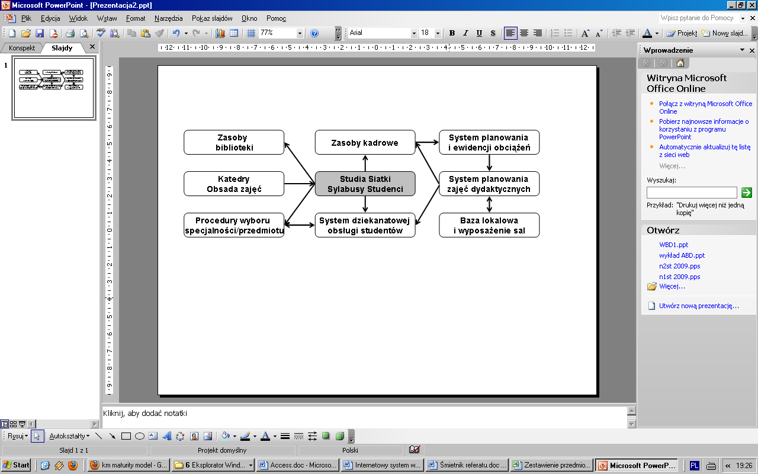Open the Pokaz slajdów menu
This screenshot has height=474, width=758.
point(212,18)
